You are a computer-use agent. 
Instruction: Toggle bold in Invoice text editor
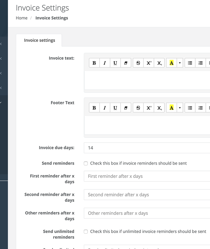(94, 63)
